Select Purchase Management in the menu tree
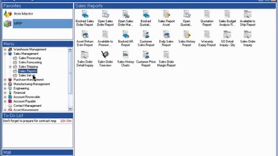Screen dimensions: 278x156 (28, 80)
